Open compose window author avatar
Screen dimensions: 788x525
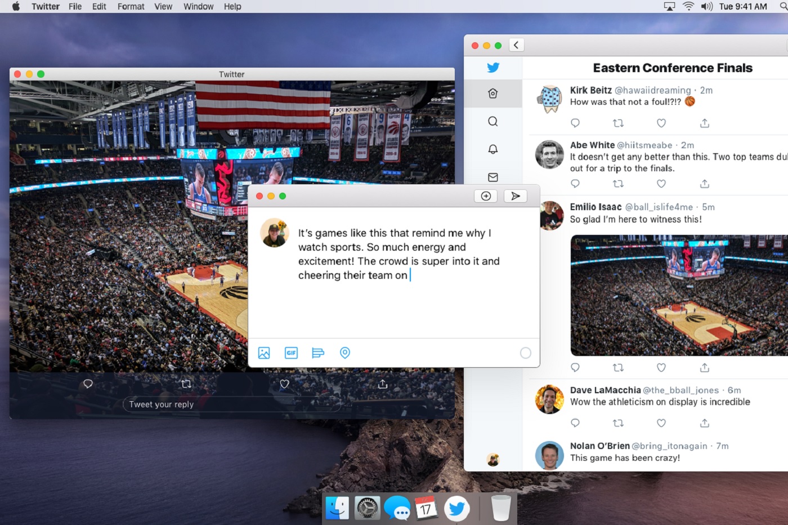pos(275,233)
